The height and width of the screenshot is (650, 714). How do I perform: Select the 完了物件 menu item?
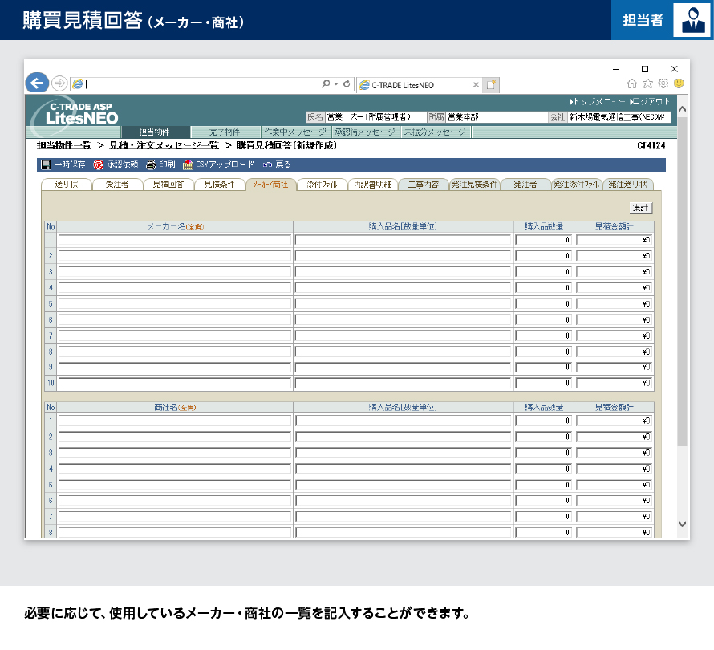(x=225, y=132)
